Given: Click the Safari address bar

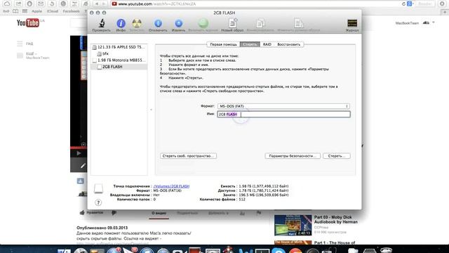Looking at the screenshot, I should [x=255, y=4].
